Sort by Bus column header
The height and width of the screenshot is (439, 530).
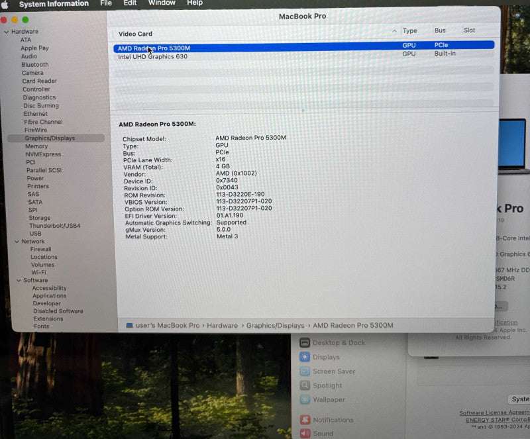pyautogui.click(x=440, y=30)
